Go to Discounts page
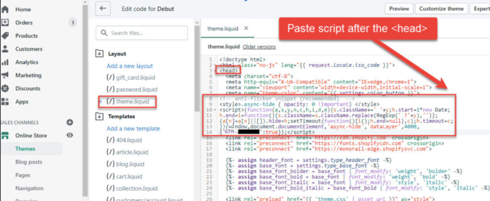The image size is (490, 201). click(28, 88)
